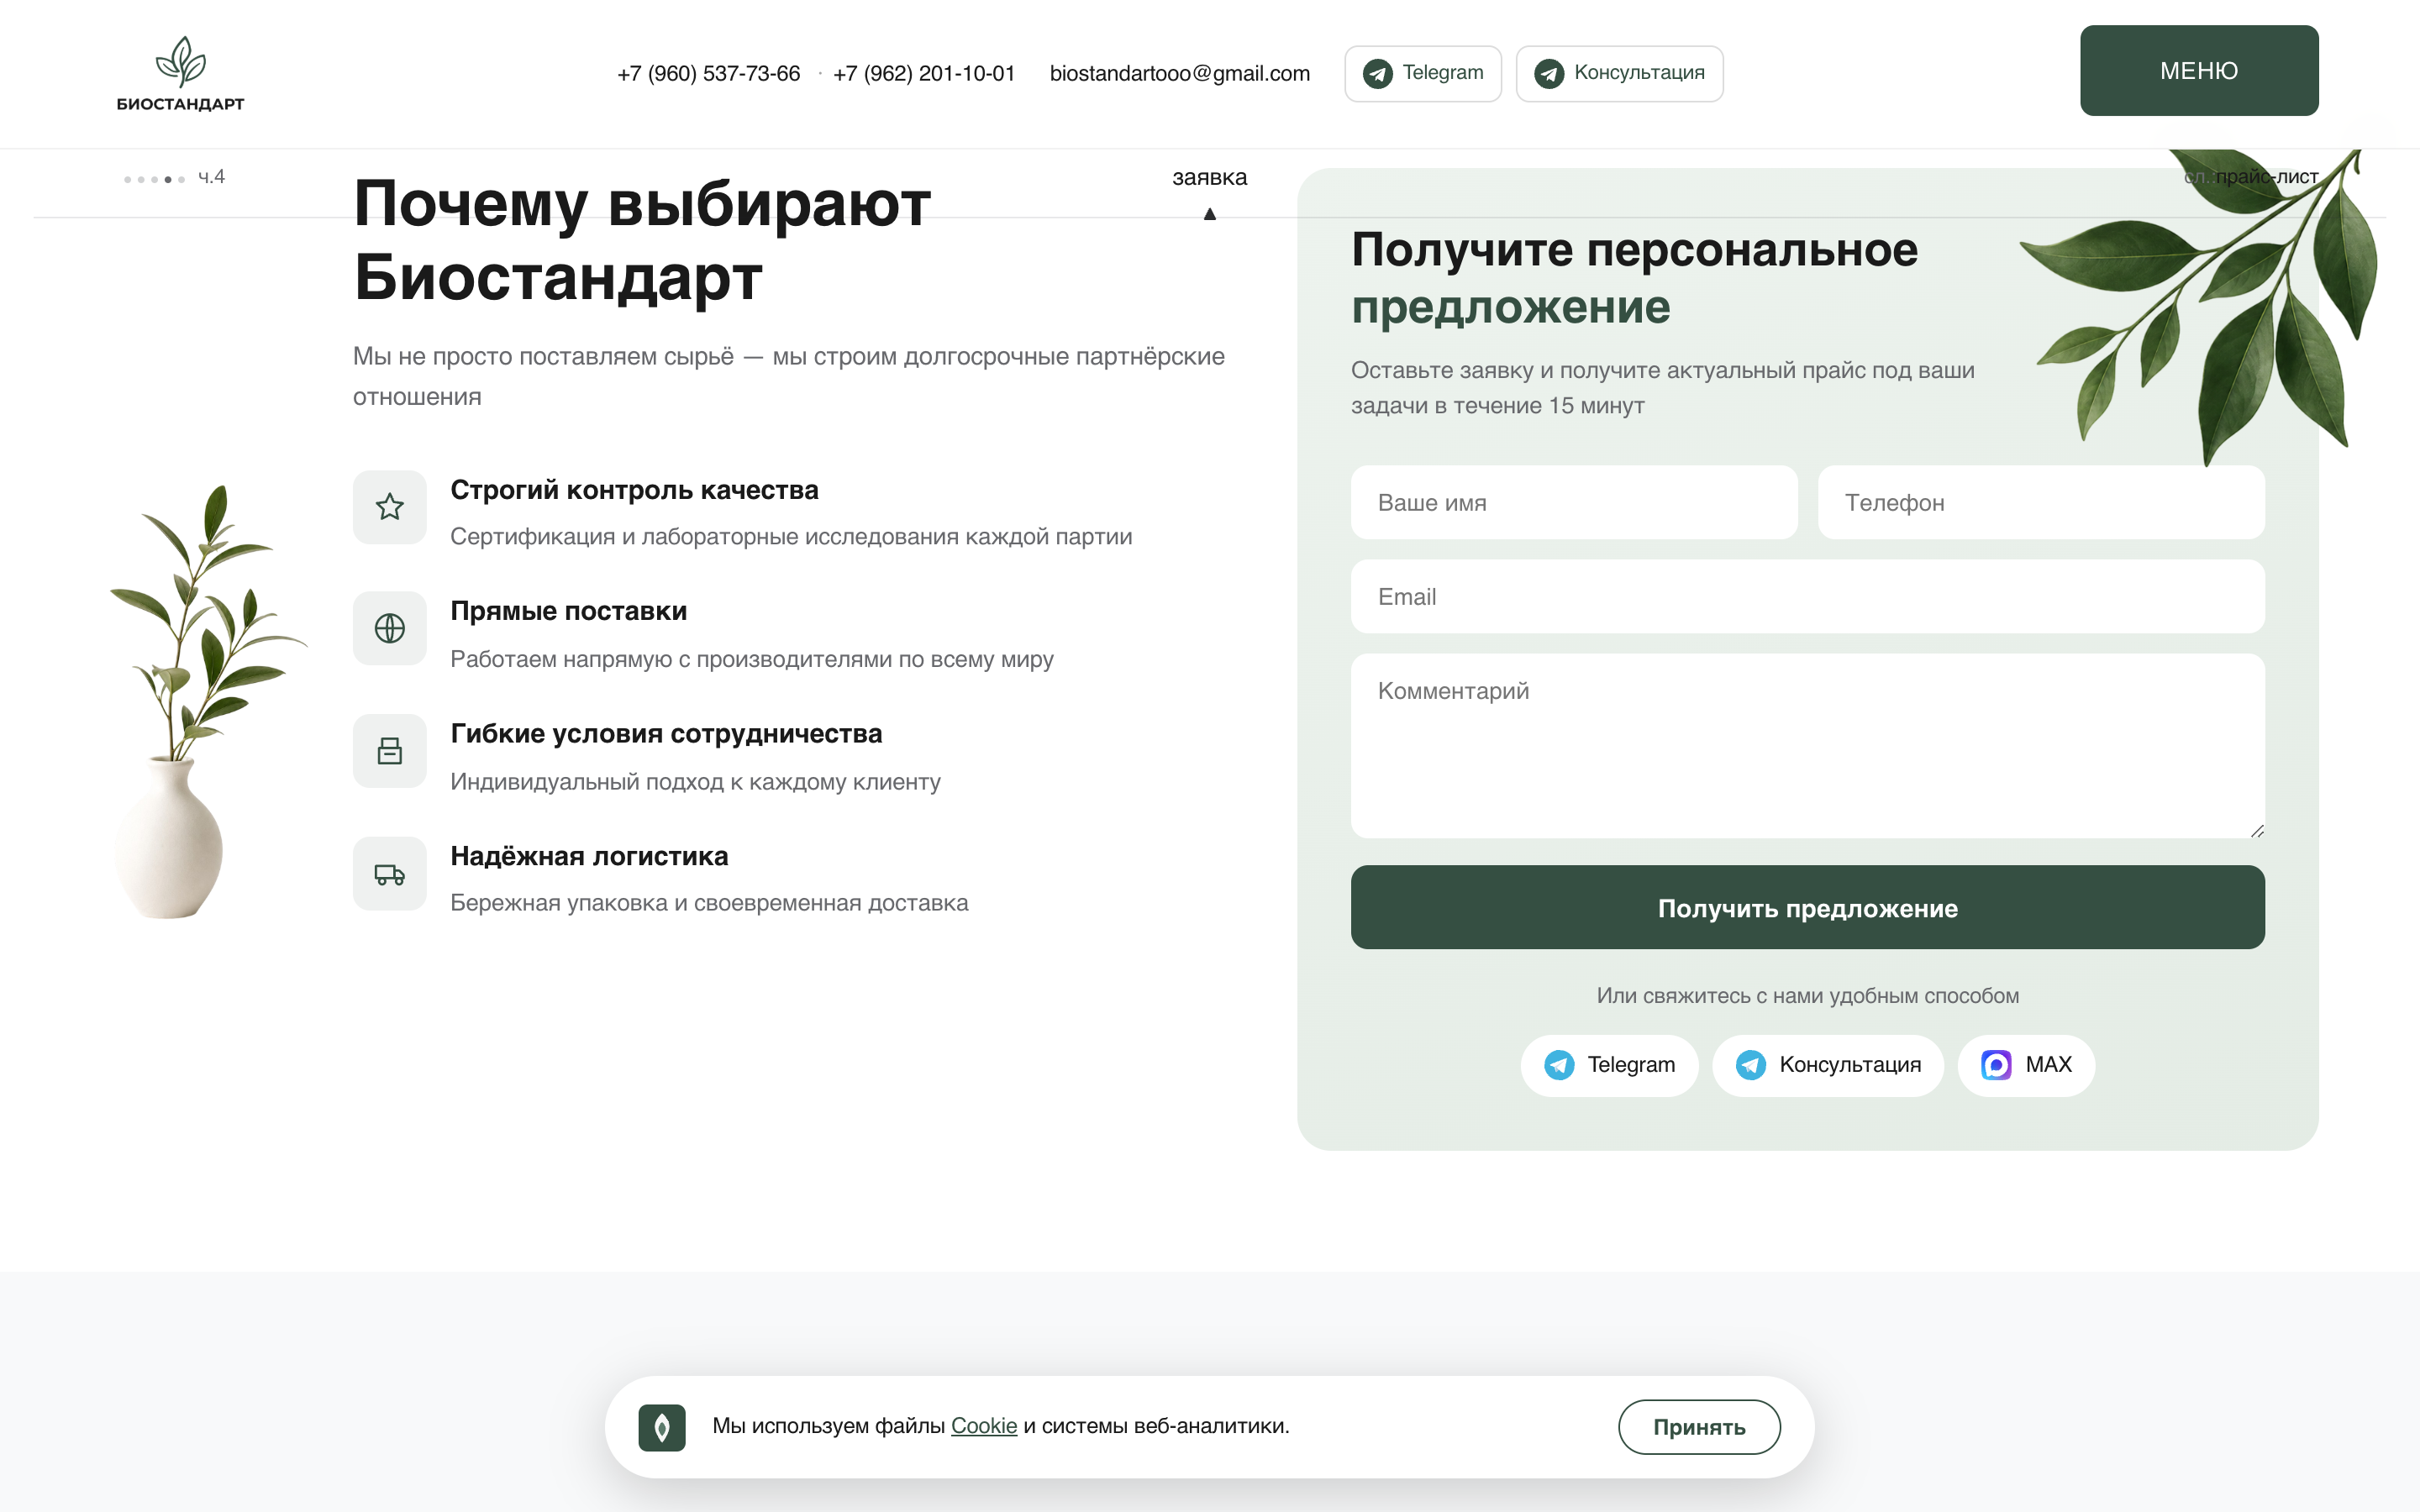Click heading Прямые поставки
The height and width of the screenshot is (1512, 2420).
[x=568, y=611]
